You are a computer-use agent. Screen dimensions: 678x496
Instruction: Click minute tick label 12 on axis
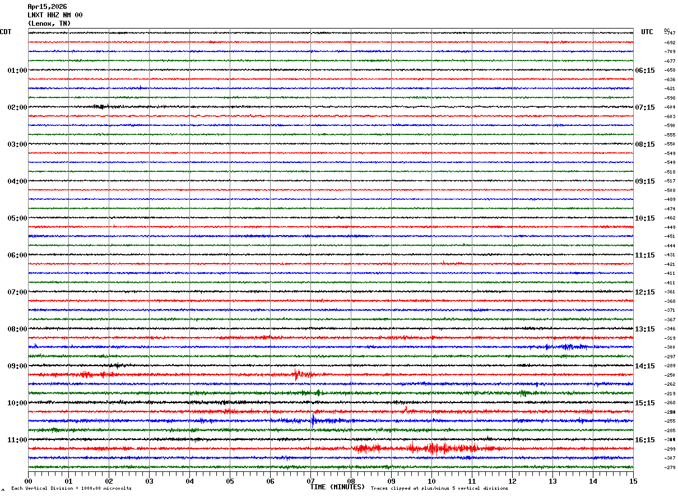coord(512,481)
